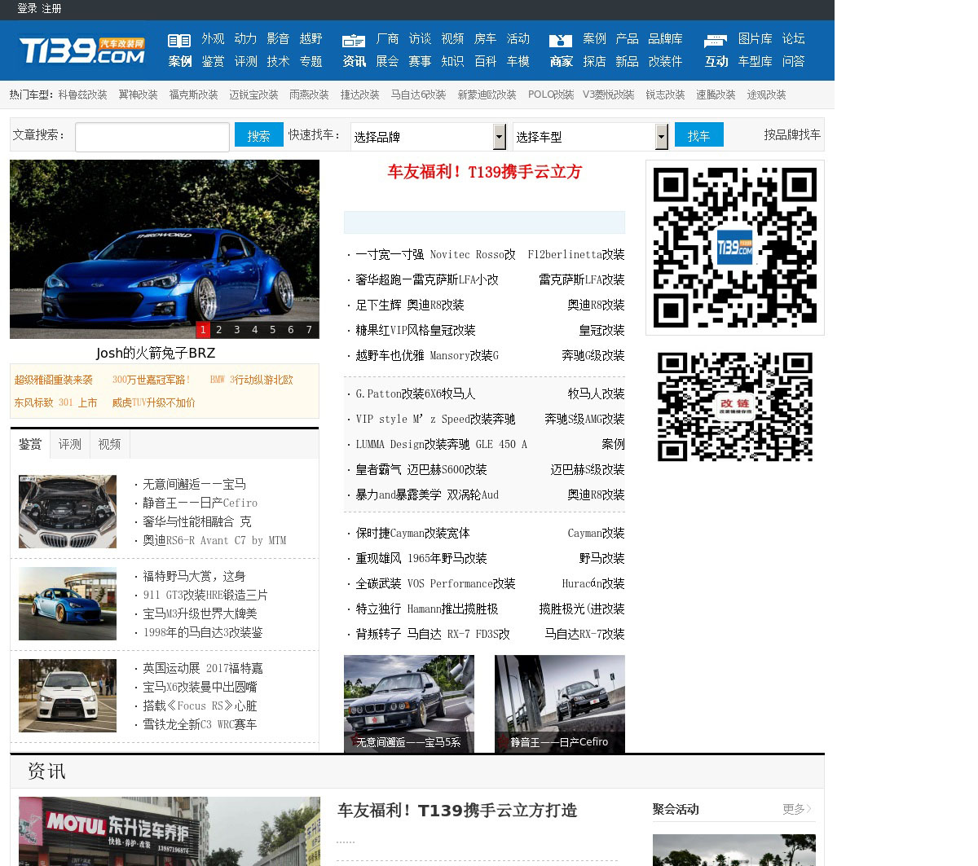Open list item 福特野马大赏，这身
The width and height of the screenshot is (978, 866).
[x=194, y=576]
